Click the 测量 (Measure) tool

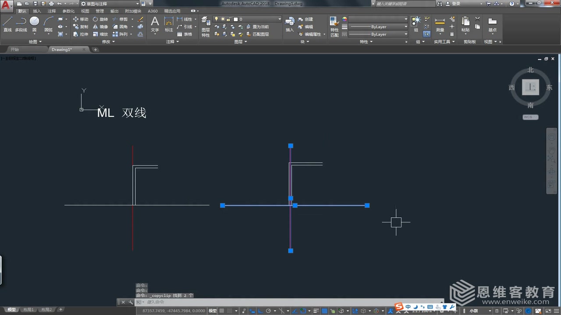tap(440, 24)
